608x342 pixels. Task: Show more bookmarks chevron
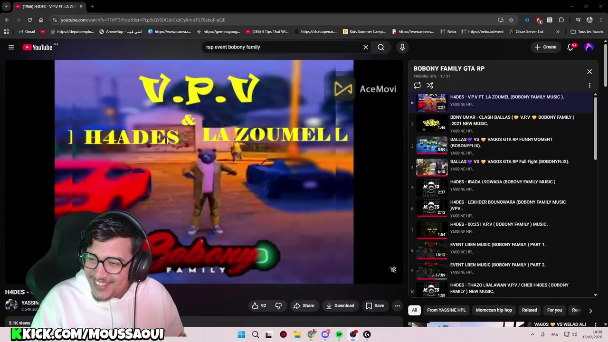558,32
